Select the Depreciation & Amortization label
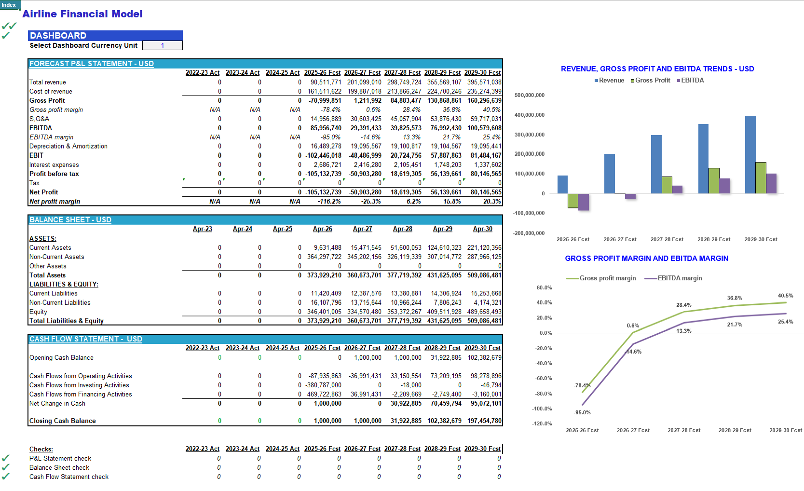The height and width of the screenshot is (491, 804). click(x=68, y=146)
